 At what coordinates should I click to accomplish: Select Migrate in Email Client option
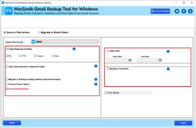39,32
